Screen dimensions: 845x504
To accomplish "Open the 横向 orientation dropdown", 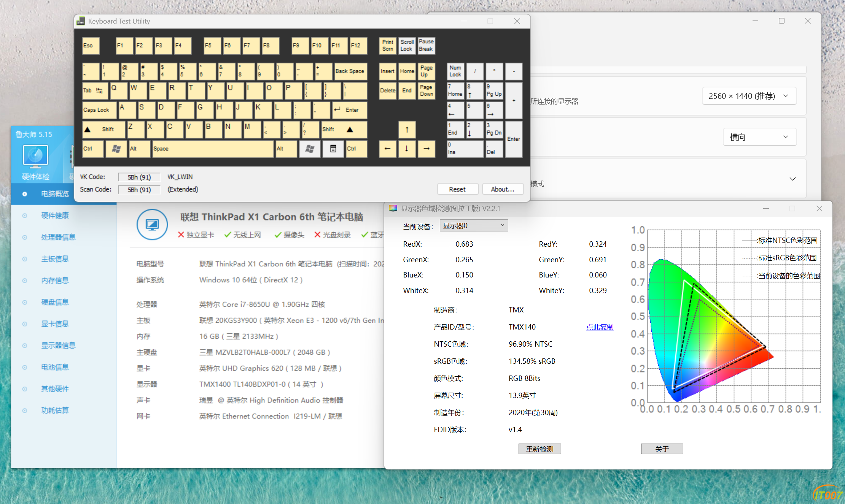I will (x=759, y=137).
